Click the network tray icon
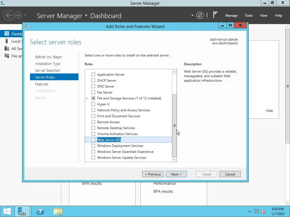The width and height of the screenshot is (290, 217). point(256,211)
